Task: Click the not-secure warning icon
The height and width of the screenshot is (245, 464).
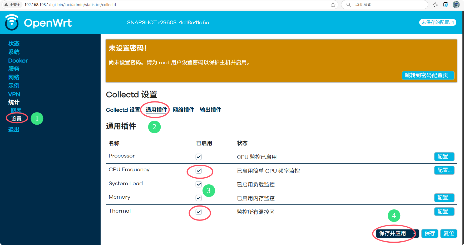Action: point(6,5)
